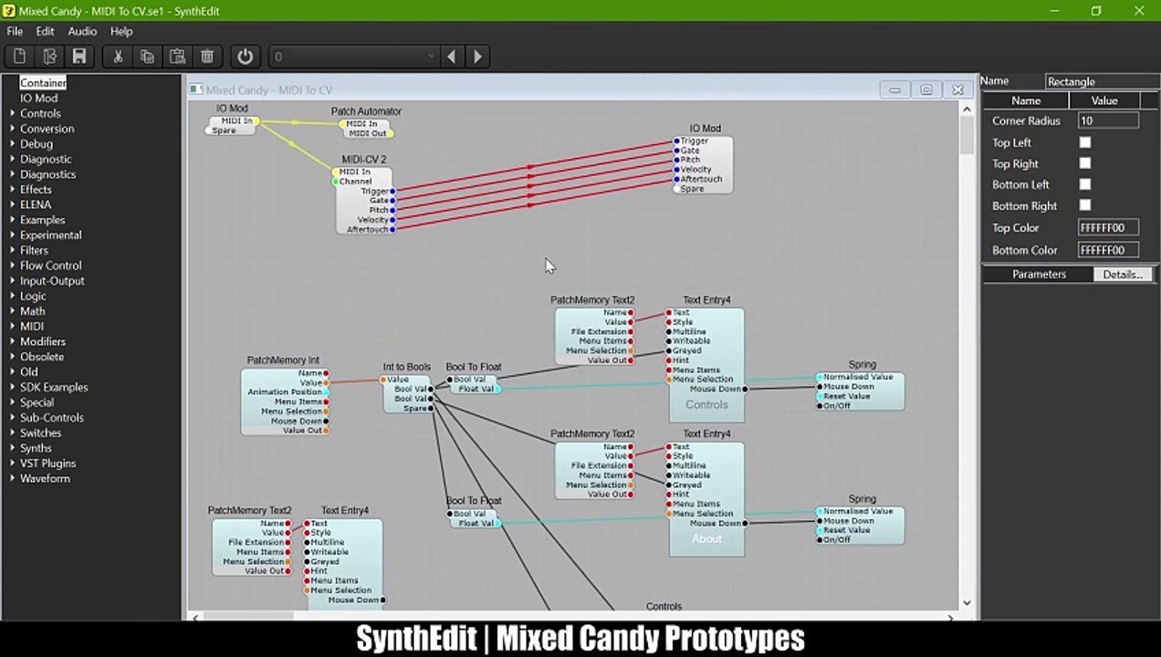
Task: Select IO Mod in module browser
Action: point(39,99)
